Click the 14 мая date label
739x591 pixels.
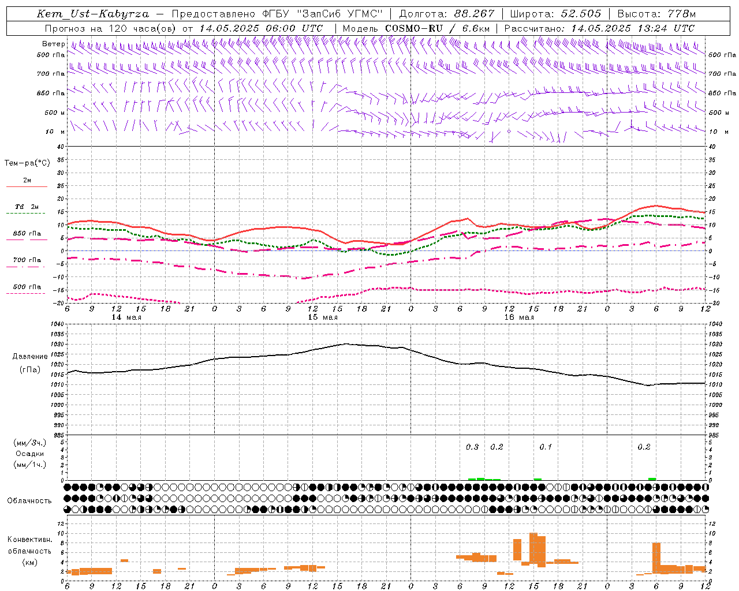point(126,317)
